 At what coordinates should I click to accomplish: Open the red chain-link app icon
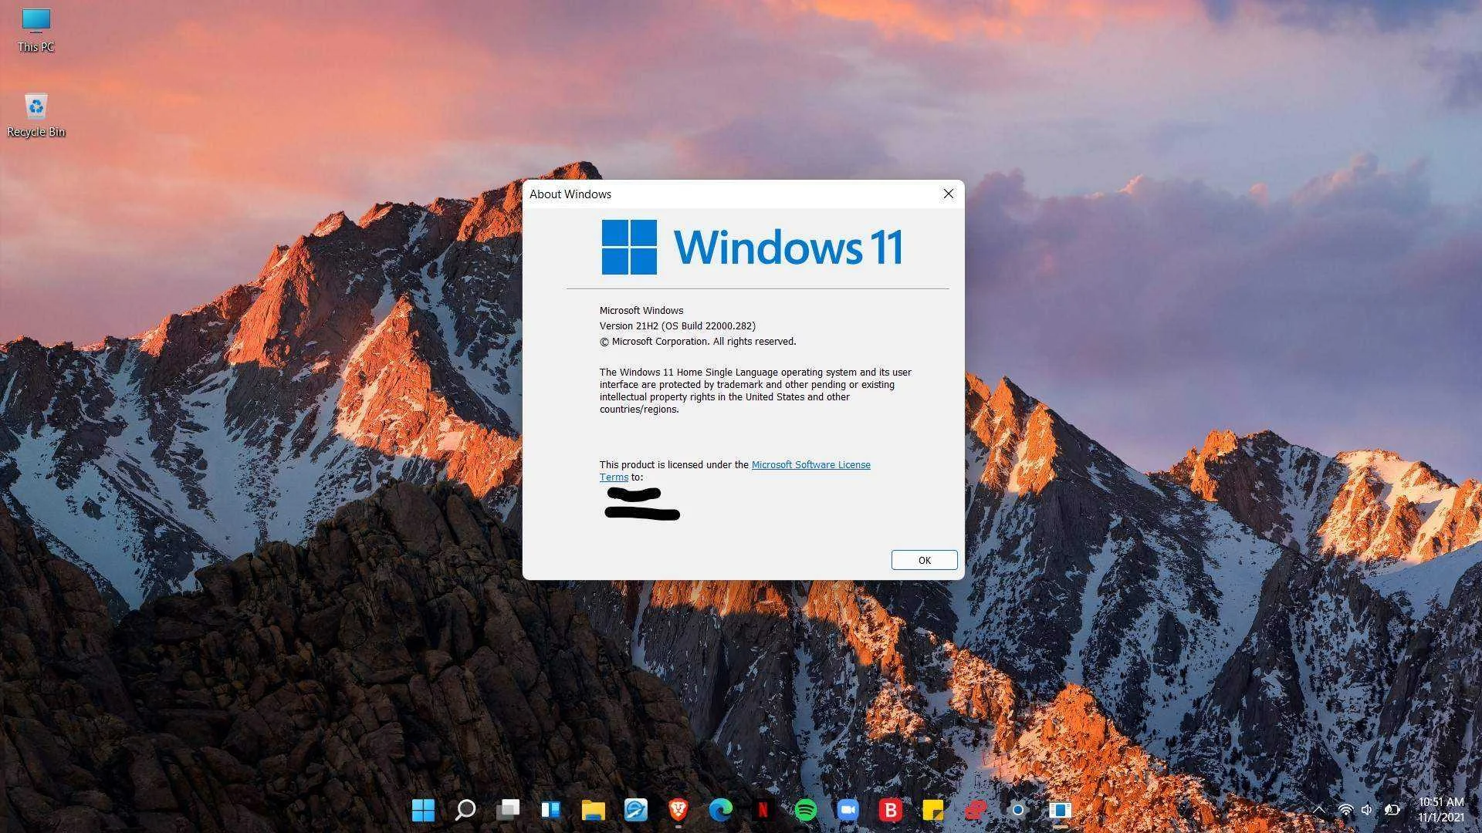coord(975,810)
